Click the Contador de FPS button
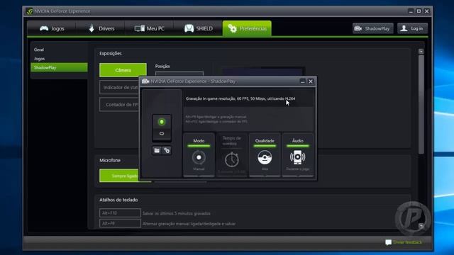454x255 pixels. tap(119, 104)
